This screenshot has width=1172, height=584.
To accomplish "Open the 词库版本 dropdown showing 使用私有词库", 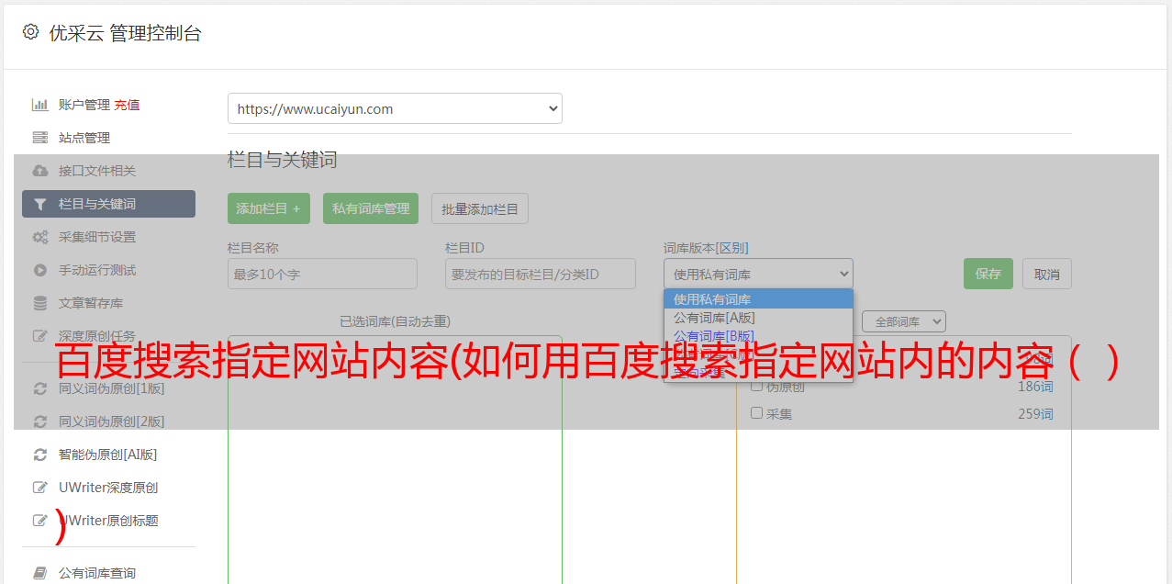I will 758,274.
